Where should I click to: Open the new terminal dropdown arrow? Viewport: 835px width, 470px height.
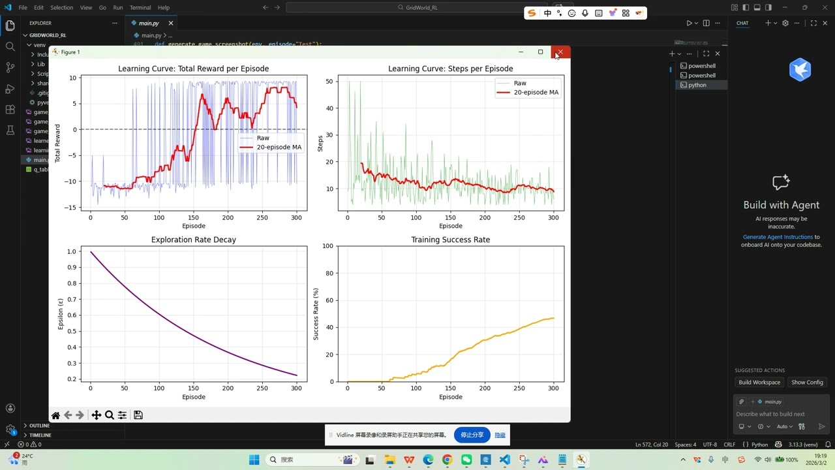[x=679, y=54]
